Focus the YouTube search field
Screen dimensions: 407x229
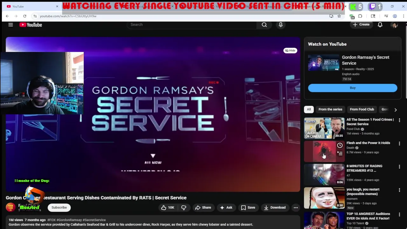[x=191, y=24]
